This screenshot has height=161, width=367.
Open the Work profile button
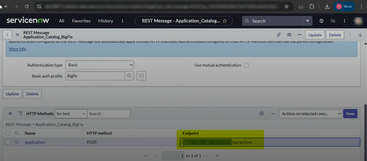pyautogui.click(x=344, y=7)
